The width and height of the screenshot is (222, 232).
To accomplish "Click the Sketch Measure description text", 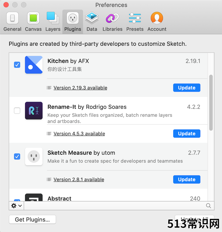I will (115, 161).
